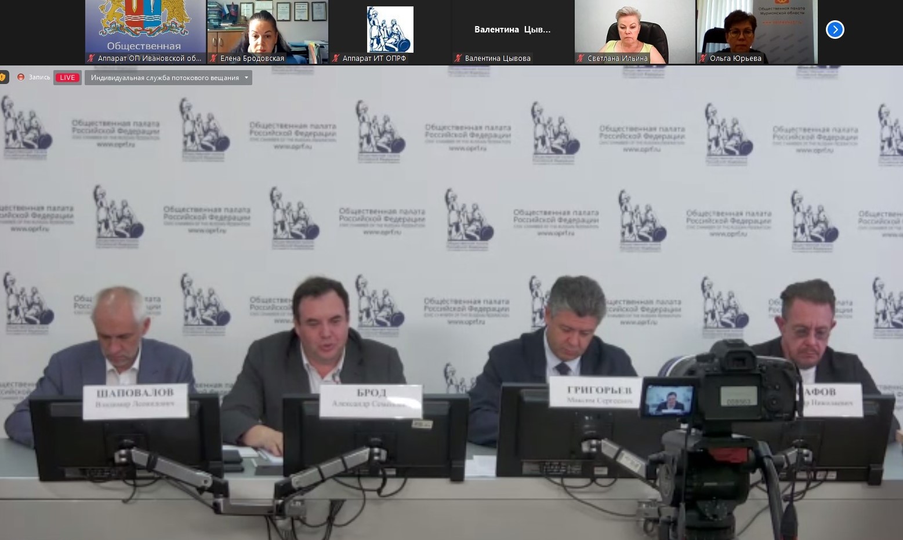The image size is (903, 540).
Task: Click muted mic icon for Валентина Цывова
Action: 458,58
